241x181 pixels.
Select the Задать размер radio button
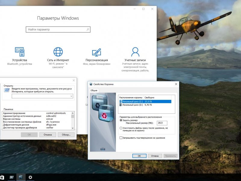click(121, 120)
